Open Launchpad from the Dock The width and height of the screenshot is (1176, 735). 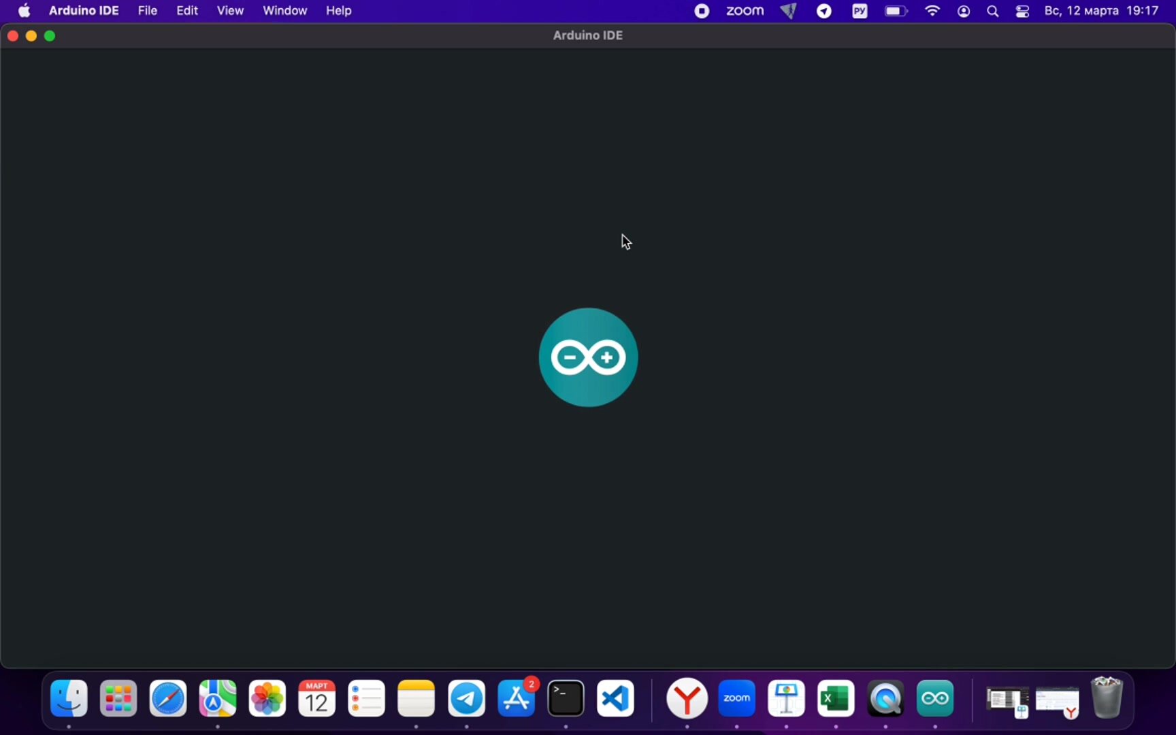point(118,698)
